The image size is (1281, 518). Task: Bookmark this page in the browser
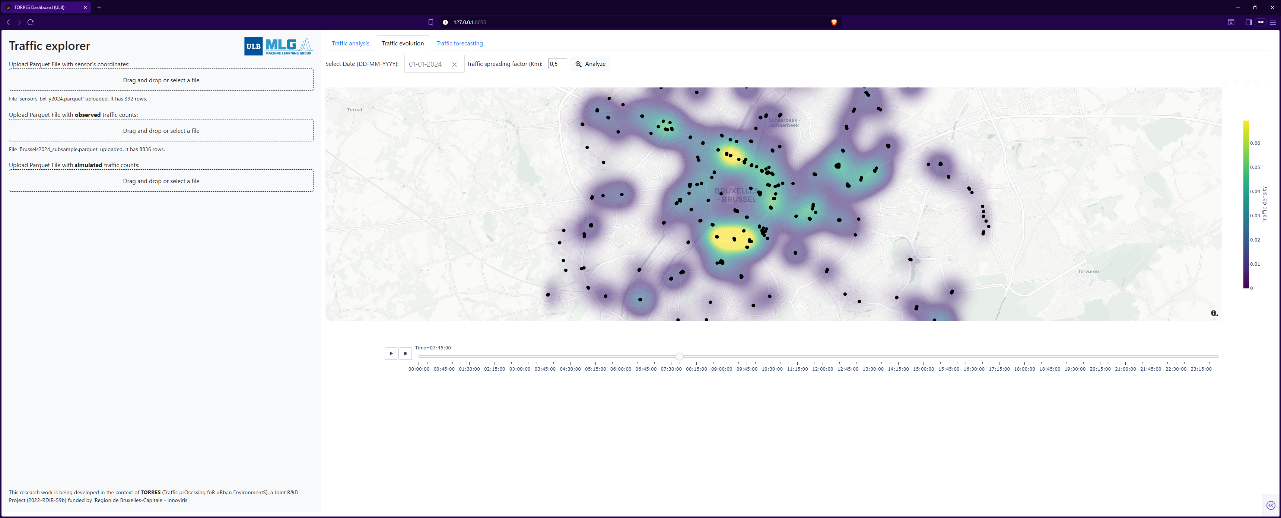point(430,22)
